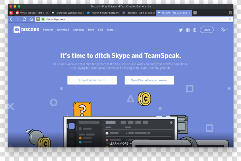Select the Discord tab

tap(174, 13)
